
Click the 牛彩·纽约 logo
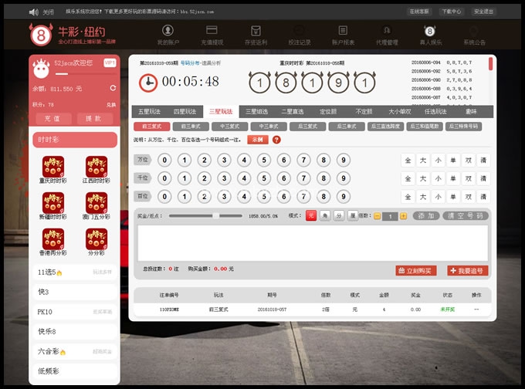click(73, 34)
